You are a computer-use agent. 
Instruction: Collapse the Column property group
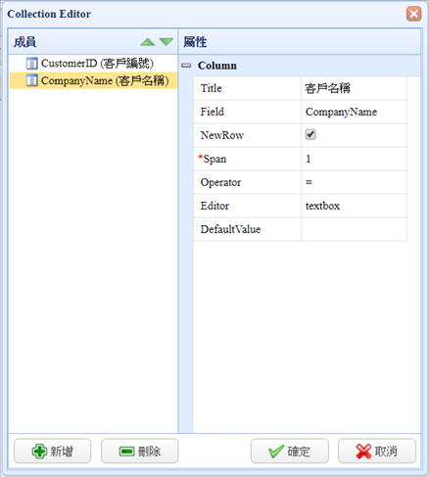[186, 66]
